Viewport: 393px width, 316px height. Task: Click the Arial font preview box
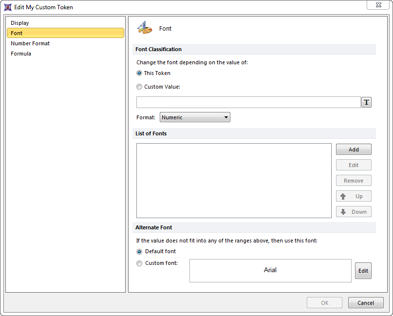point(270,270)
